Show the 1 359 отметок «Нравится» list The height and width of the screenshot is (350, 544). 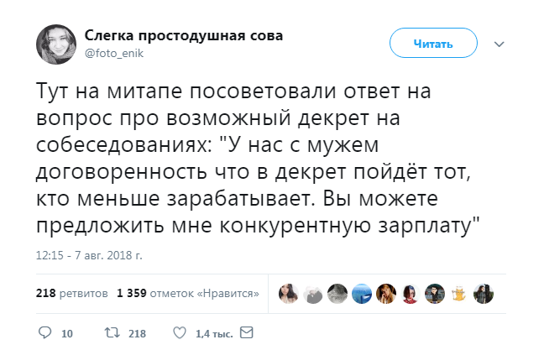pyautogui.click(x=188, y=294)
